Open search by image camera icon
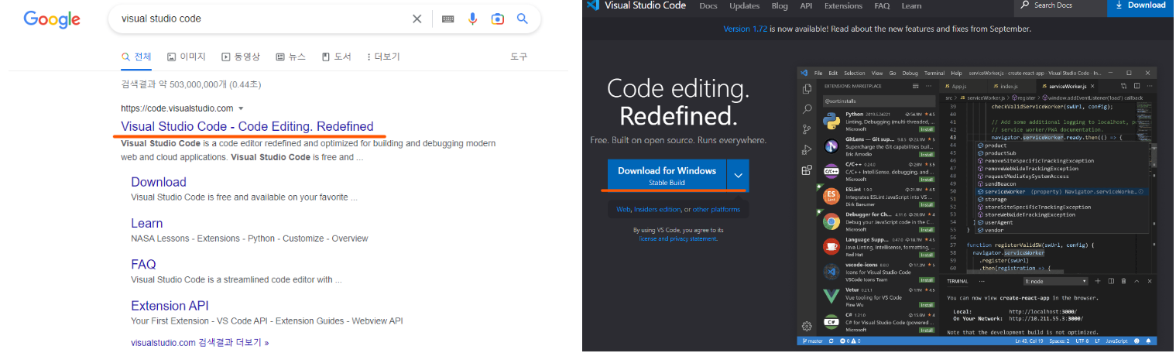 (498, 19)
